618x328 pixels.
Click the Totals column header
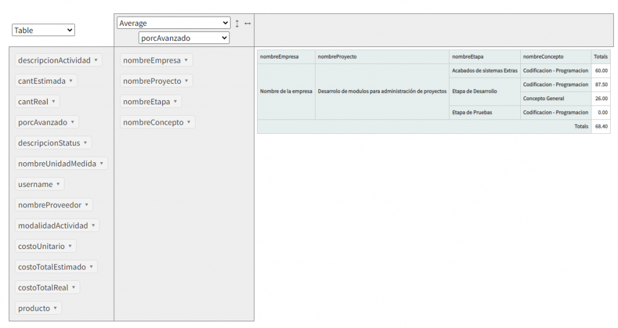click(600, 57)
